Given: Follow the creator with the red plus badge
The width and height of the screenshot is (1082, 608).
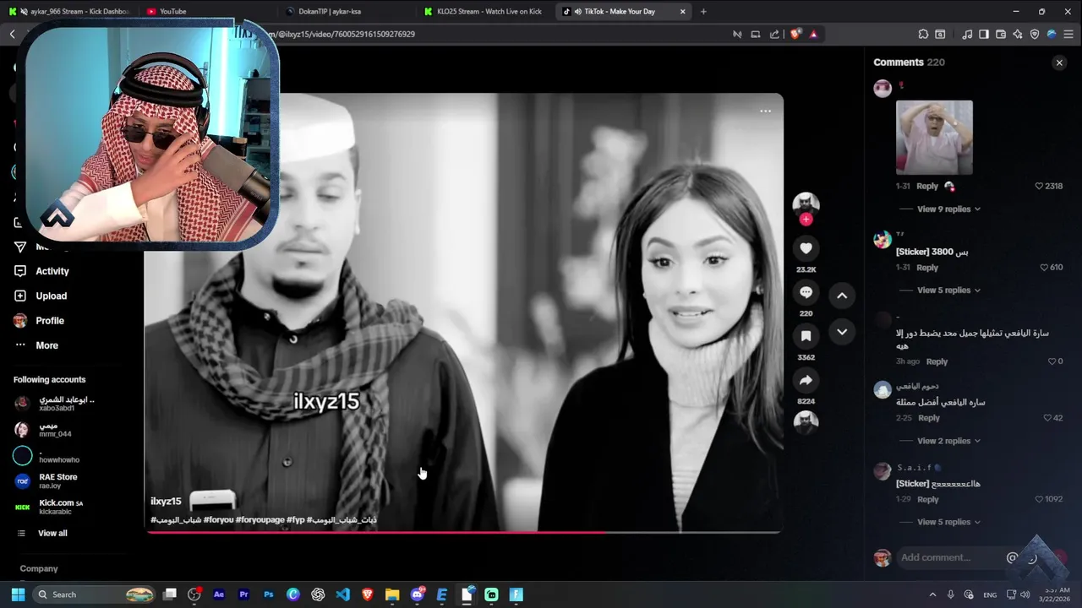Looking at the screenshot, I should coord(806,220).
